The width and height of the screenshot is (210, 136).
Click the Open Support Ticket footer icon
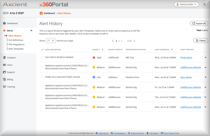coord(162,133)
